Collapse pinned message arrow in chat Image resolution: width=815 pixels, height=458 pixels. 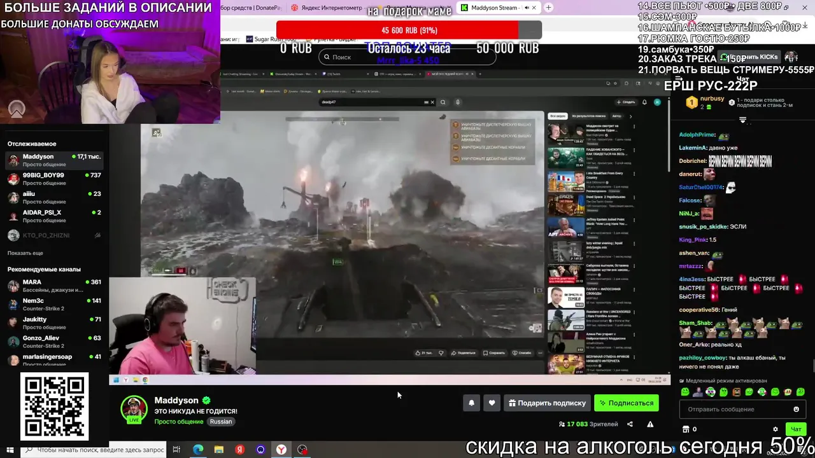742,120
